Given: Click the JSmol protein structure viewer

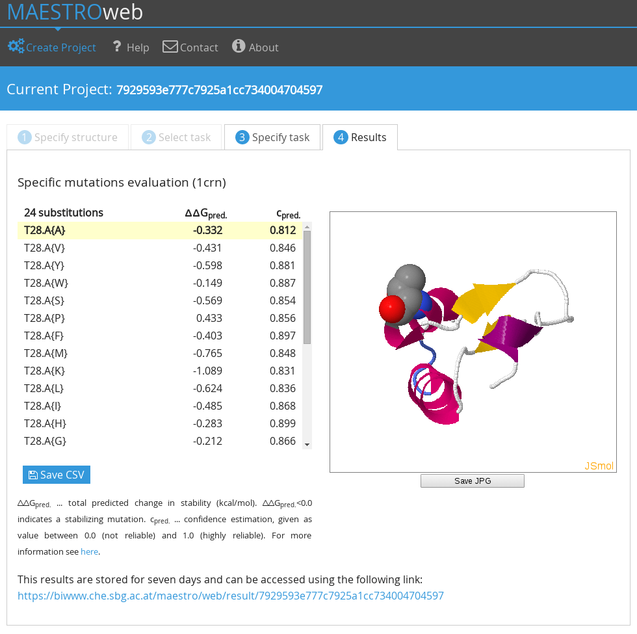Looking at the screenshot, I should point(473,342).
